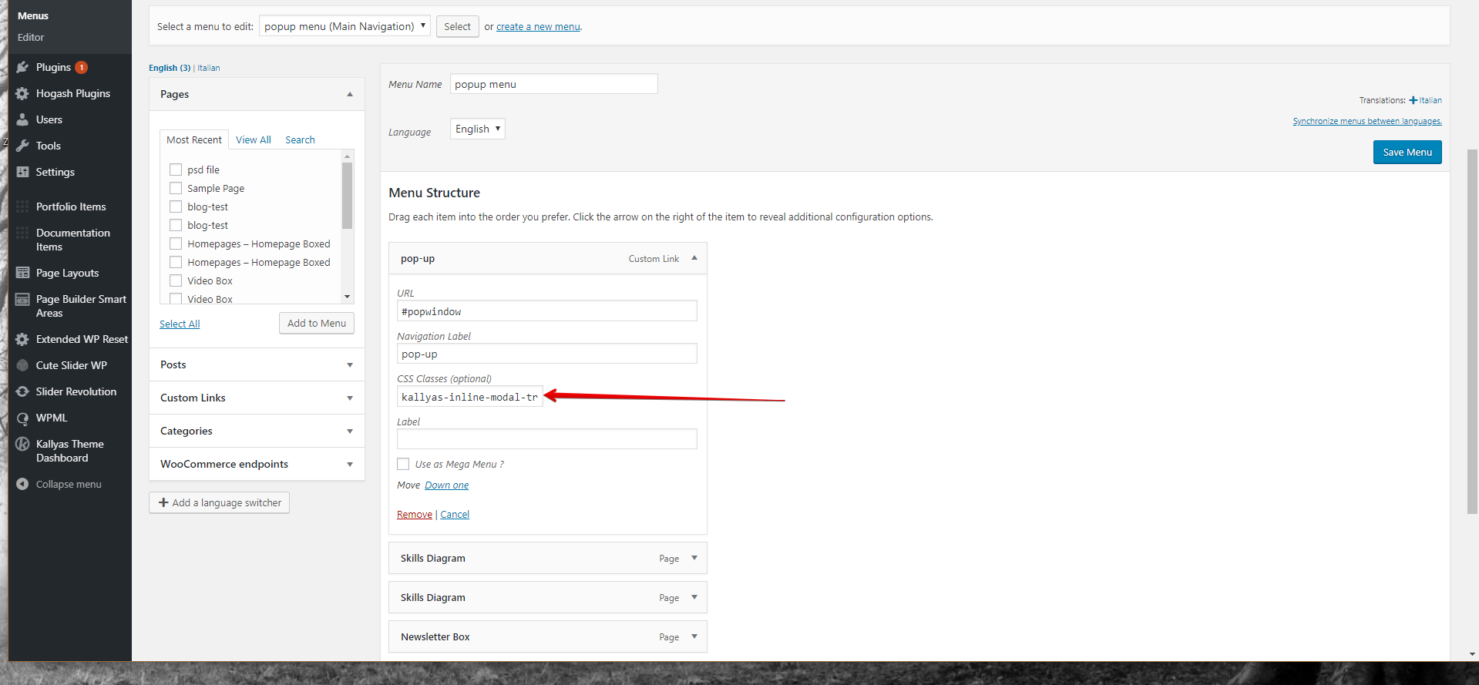Check the first Video Box checkbox
The width and height of the screenshot is (1479, 685).
176,280
